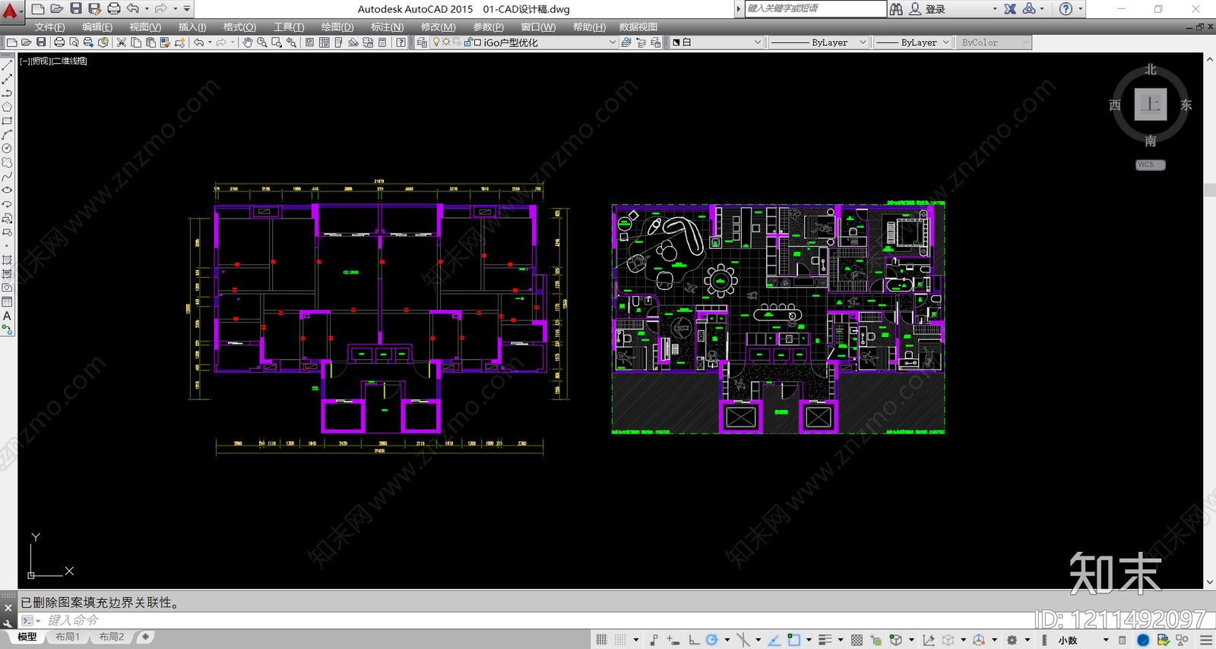Expand the Quick Access toolbar customize arrow
Viewport: 1216px width, 649px height.
[187, 8]
